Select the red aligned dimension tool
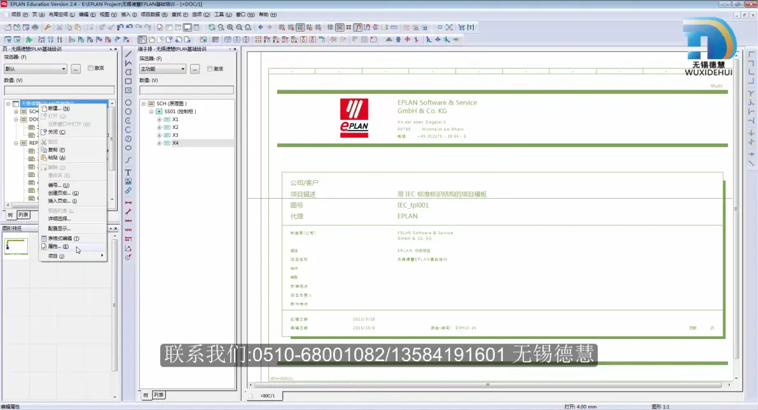The height and width of the screenshot is (410, 758). [x=128, y=212]
